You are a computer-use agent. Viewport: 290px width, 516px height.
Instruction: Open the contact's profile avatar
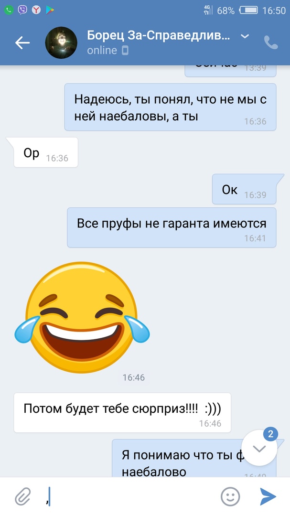[x=61, y=43]
